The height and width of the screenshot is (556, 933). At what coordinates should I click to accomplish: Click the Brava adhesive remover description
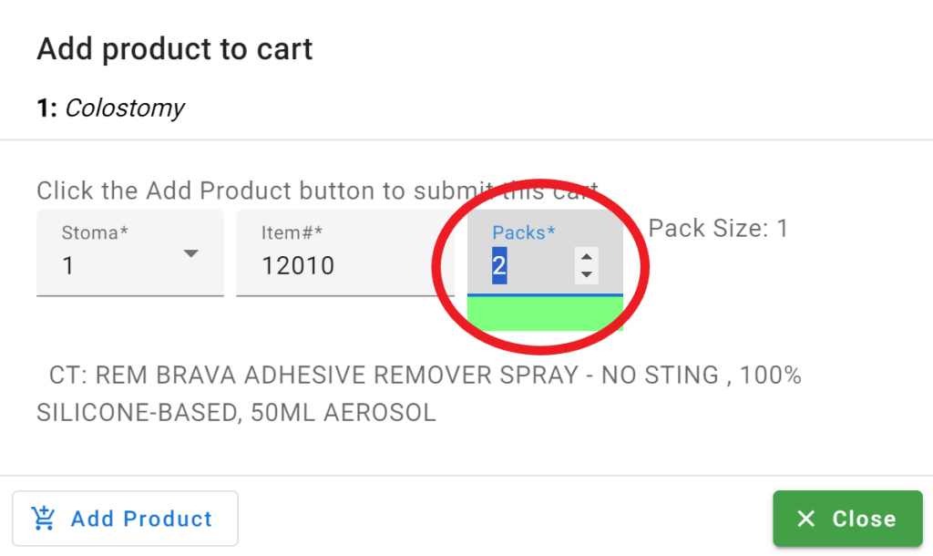(419, 394)
